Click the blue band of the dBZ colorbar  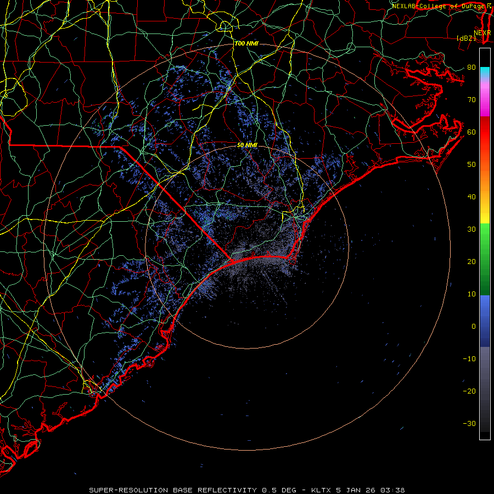(x=485, y=321)
